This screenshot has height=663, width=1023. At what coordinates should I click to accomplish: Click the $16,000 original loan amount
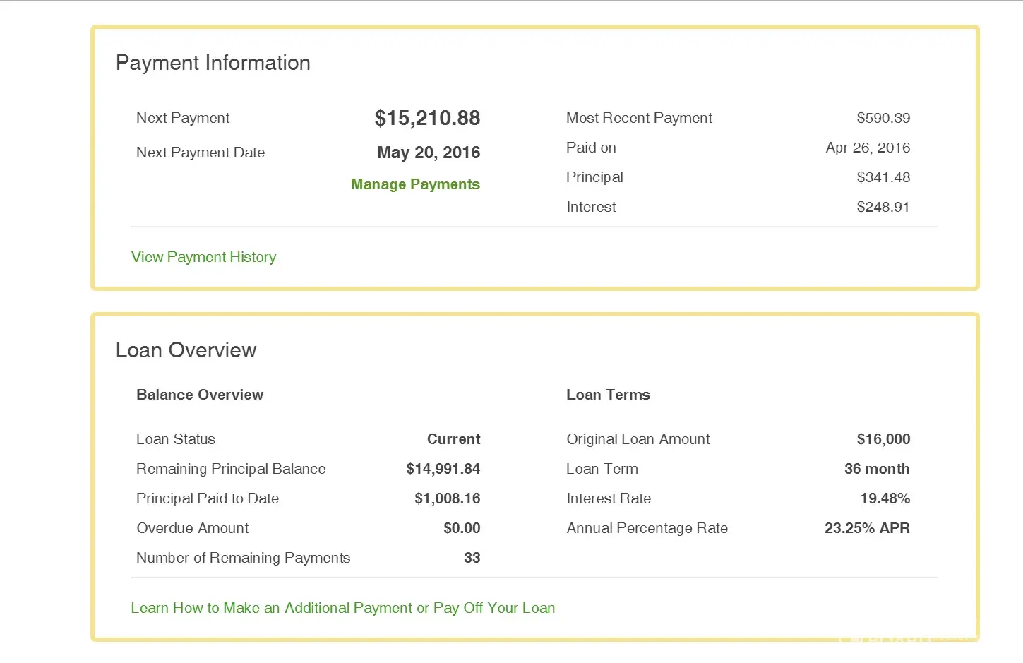[x=883, y=439]
